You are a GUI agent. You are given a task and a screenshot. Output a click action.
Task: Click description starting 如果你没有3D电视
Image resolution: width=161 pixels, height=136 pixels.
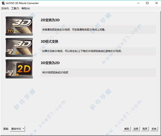pos(98,51)
